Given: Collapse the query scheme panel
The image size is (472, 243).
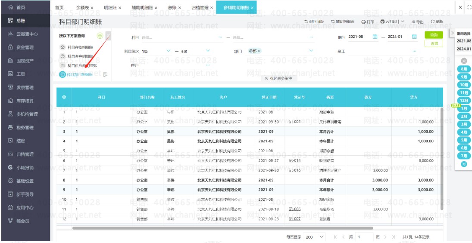Looking at the screenshot, I should click(108, 36).
